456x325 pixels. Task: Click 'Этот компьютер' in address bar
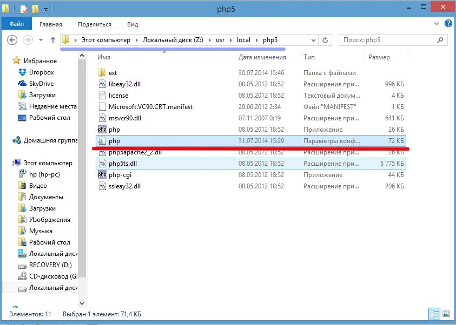pyautogui.click(x=106, y=40)
